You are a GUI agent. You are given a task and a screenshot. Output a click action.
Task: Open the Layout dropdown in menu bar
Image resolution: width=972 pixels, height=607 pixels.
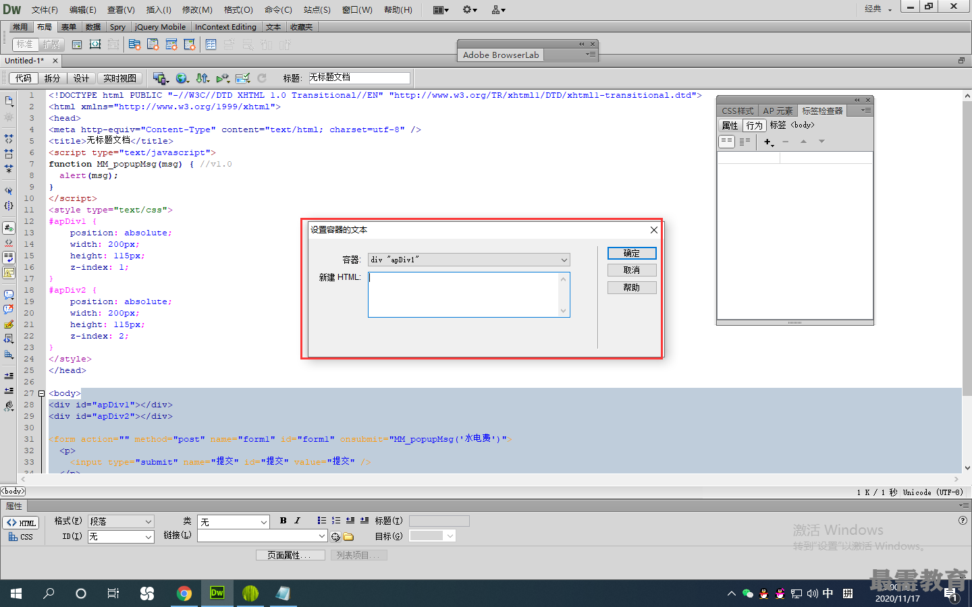441,9
